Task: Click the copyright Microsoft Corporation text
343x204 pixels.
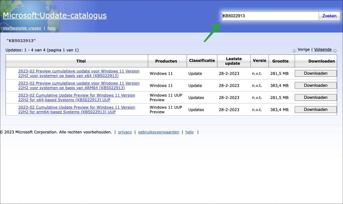Action: point(56,132)
